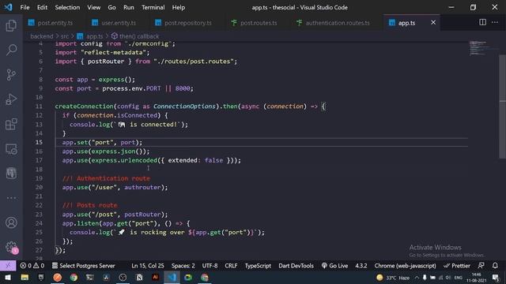Open the Run menu
Image resolution: width=506 pixels, height=284 pixels.
pyautogui.click(x=128, y=7)
